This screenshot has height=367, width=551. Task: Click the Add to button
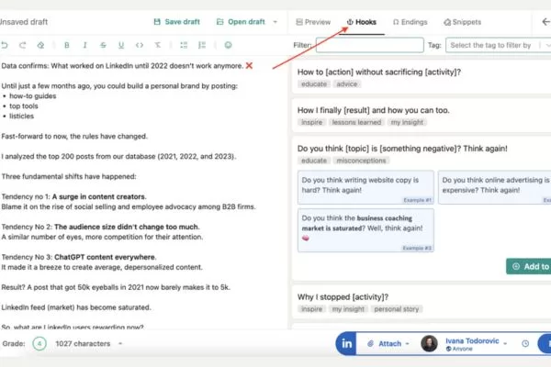[529, 267]
